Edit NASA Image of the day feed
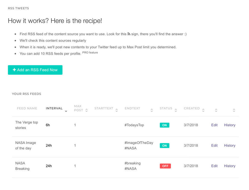249x190 pixels. click(214, 146)
